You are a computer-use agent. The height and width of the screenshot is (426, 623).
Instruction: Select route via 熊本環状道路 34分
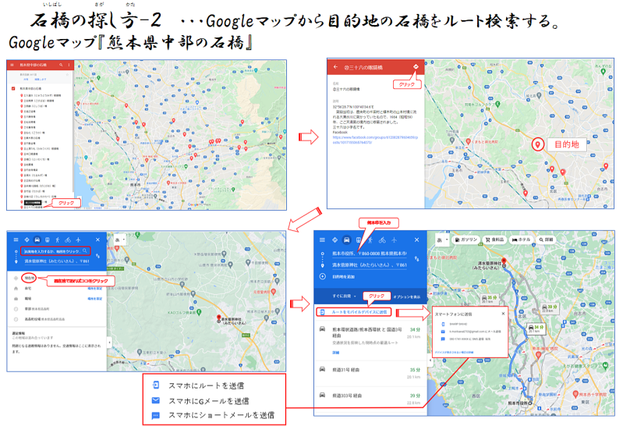tap(370, 341)
